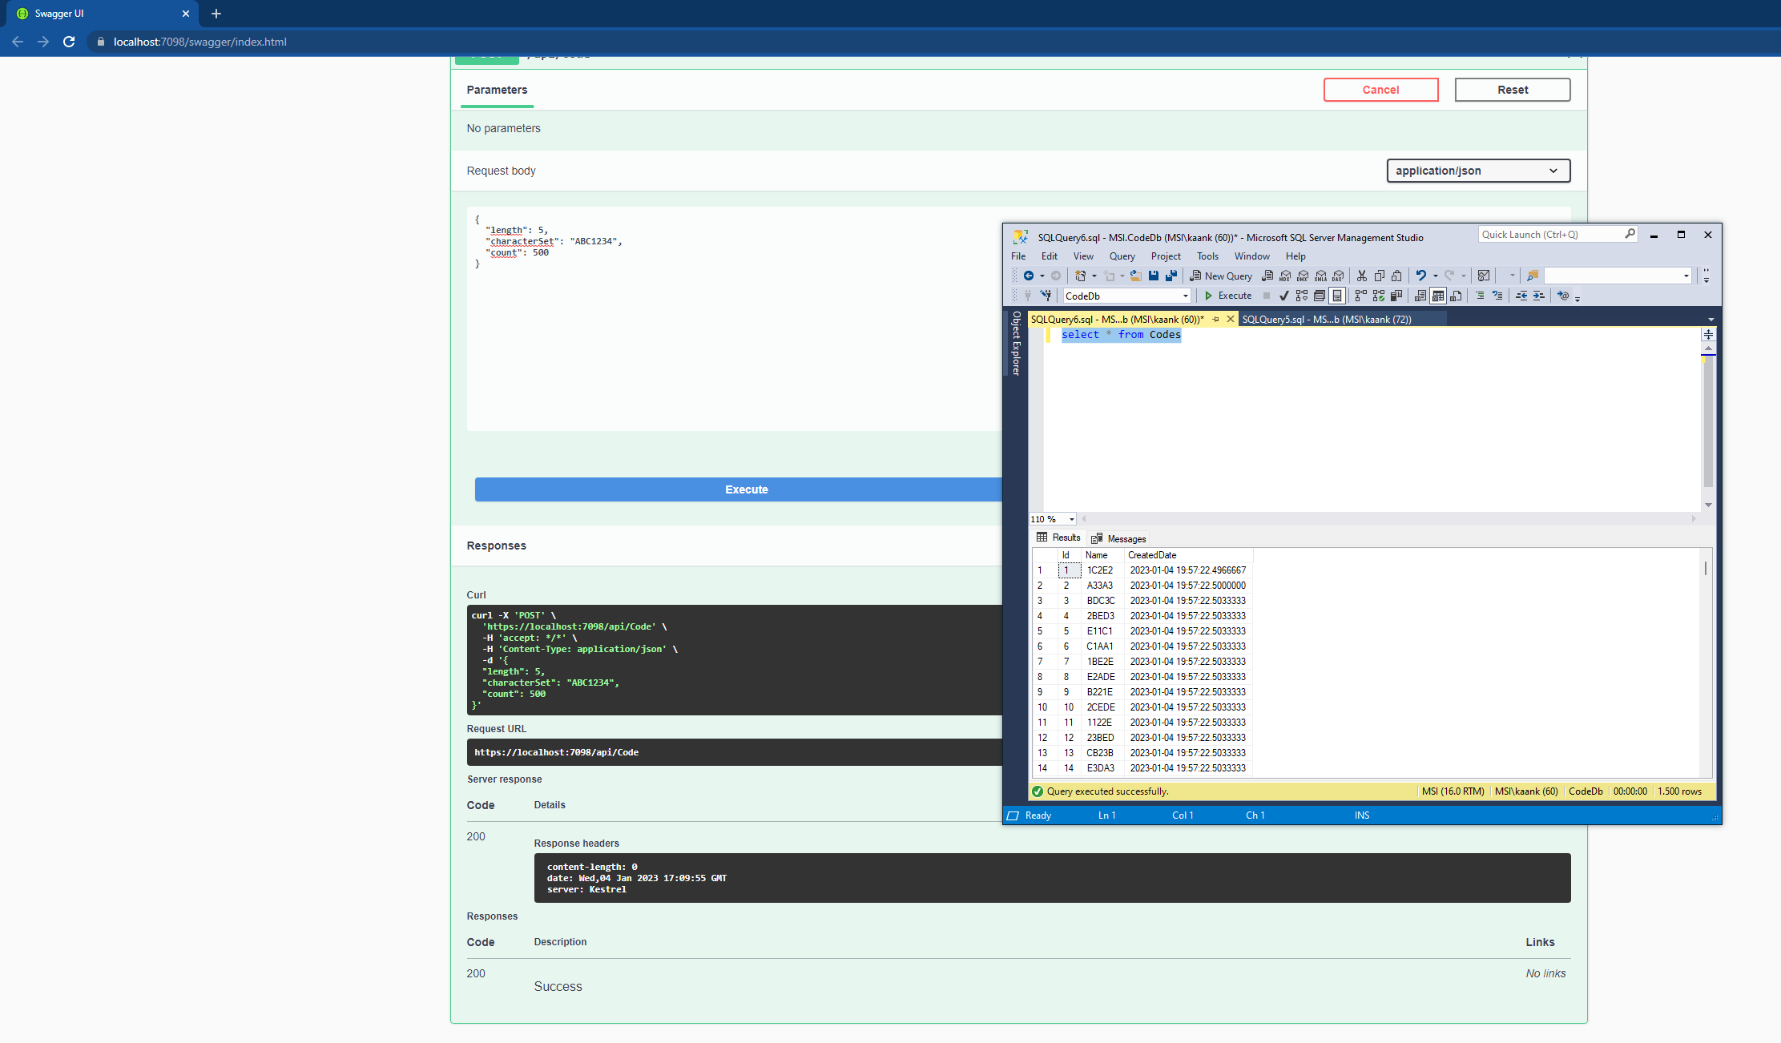
Task: Reload the Swagger page in browser
Action: click(x=69, y=42)
